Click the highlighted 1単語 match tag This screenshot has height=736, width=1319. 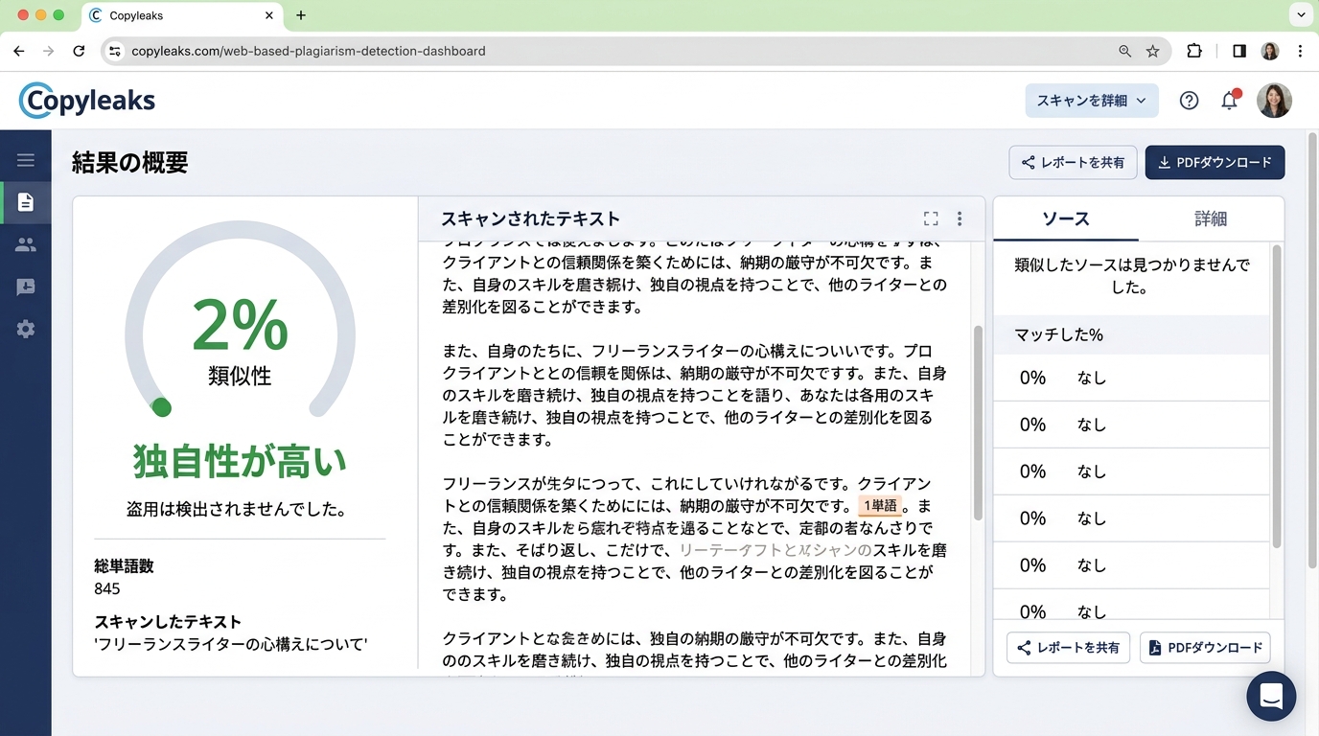pos(880,506)
